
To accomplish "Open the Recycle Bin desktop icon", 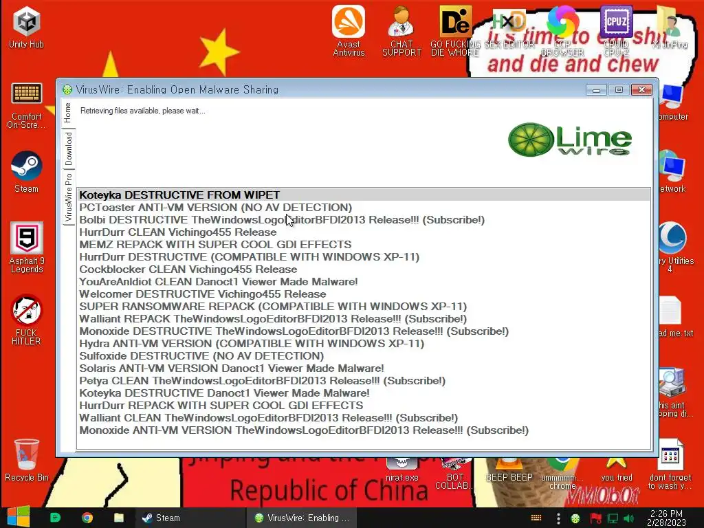I will [x=27, y=460].
